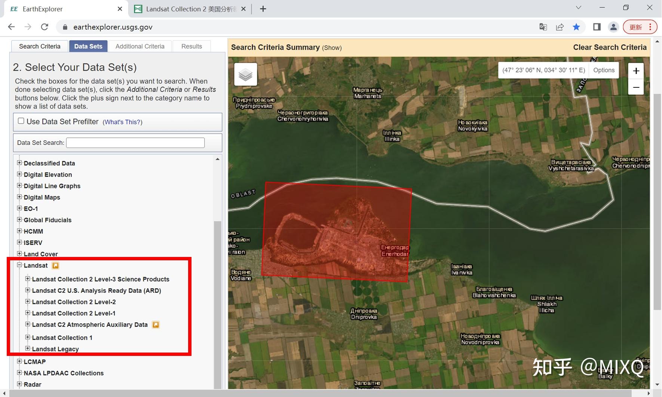This screenshot has height=397, width=662.
Task: Zoom in the map with plus button
Action: (636, 71)
